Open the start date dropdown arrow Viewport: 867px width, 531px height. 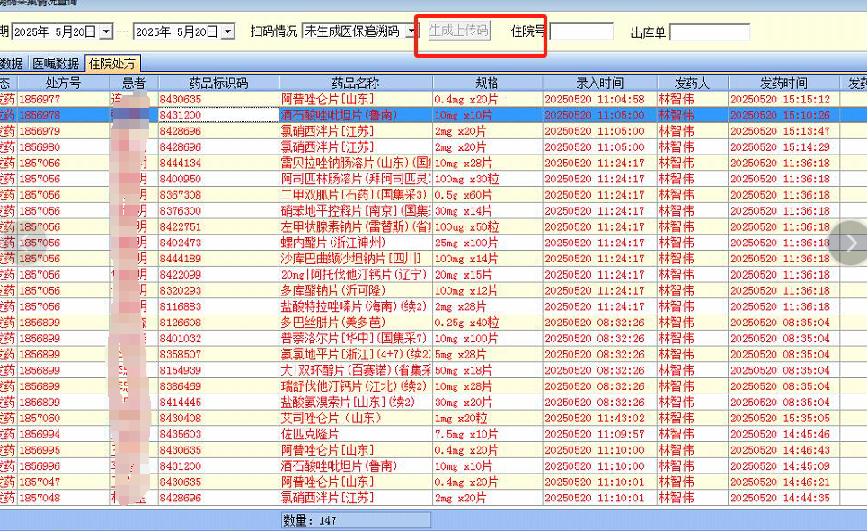click(x=107, y=31)
